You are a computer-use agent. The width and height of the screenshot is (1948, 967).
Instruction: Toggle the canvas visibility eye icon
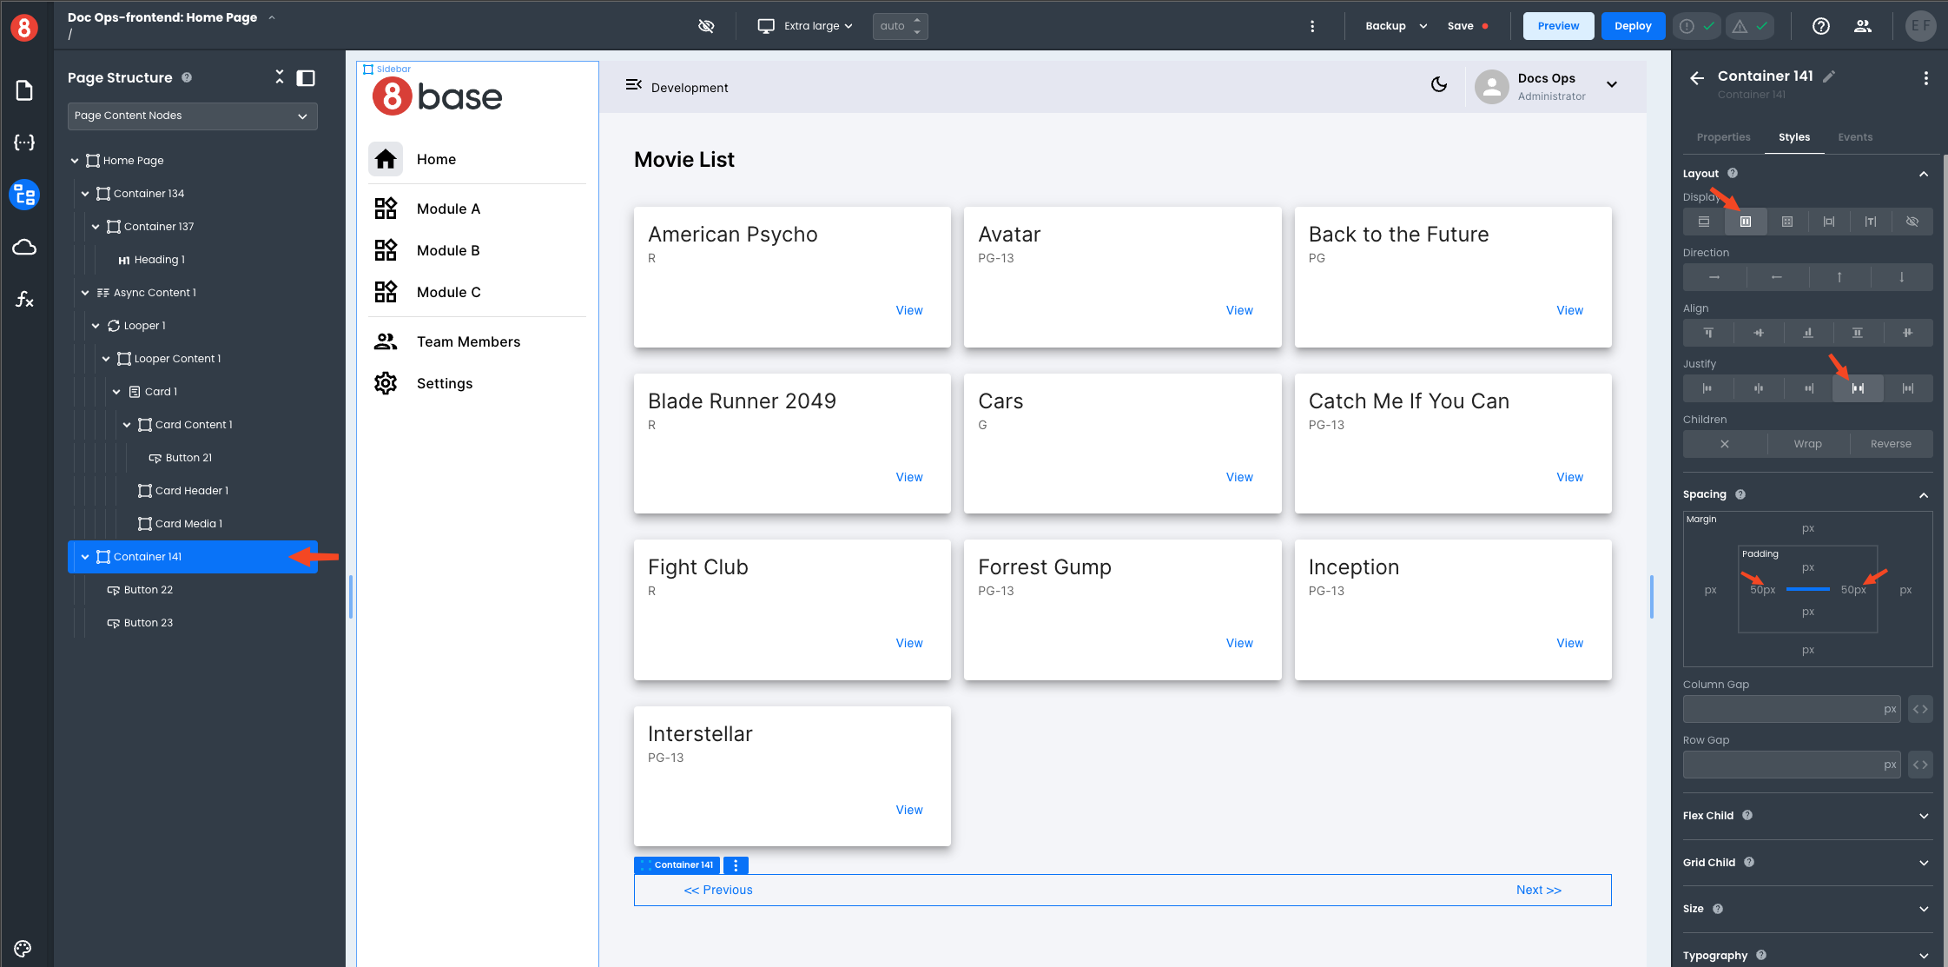(x=706, y=26)
